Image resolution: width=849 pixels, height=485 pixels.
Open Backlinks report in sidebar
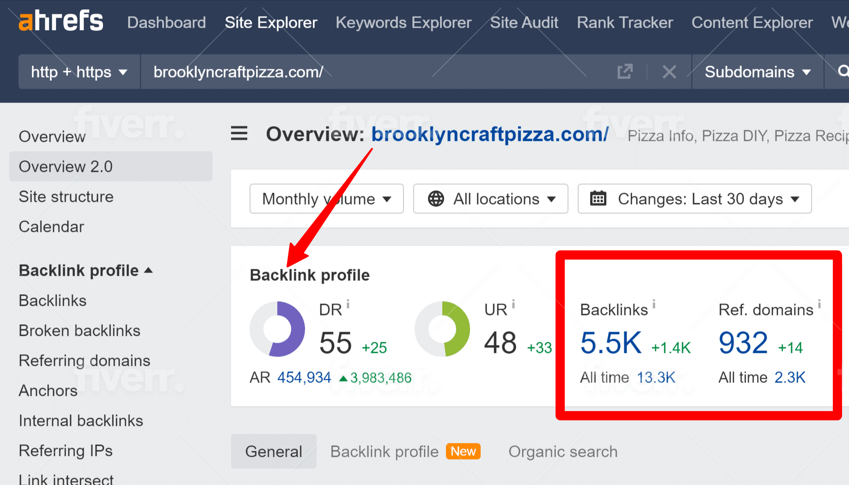pos(53,300)
